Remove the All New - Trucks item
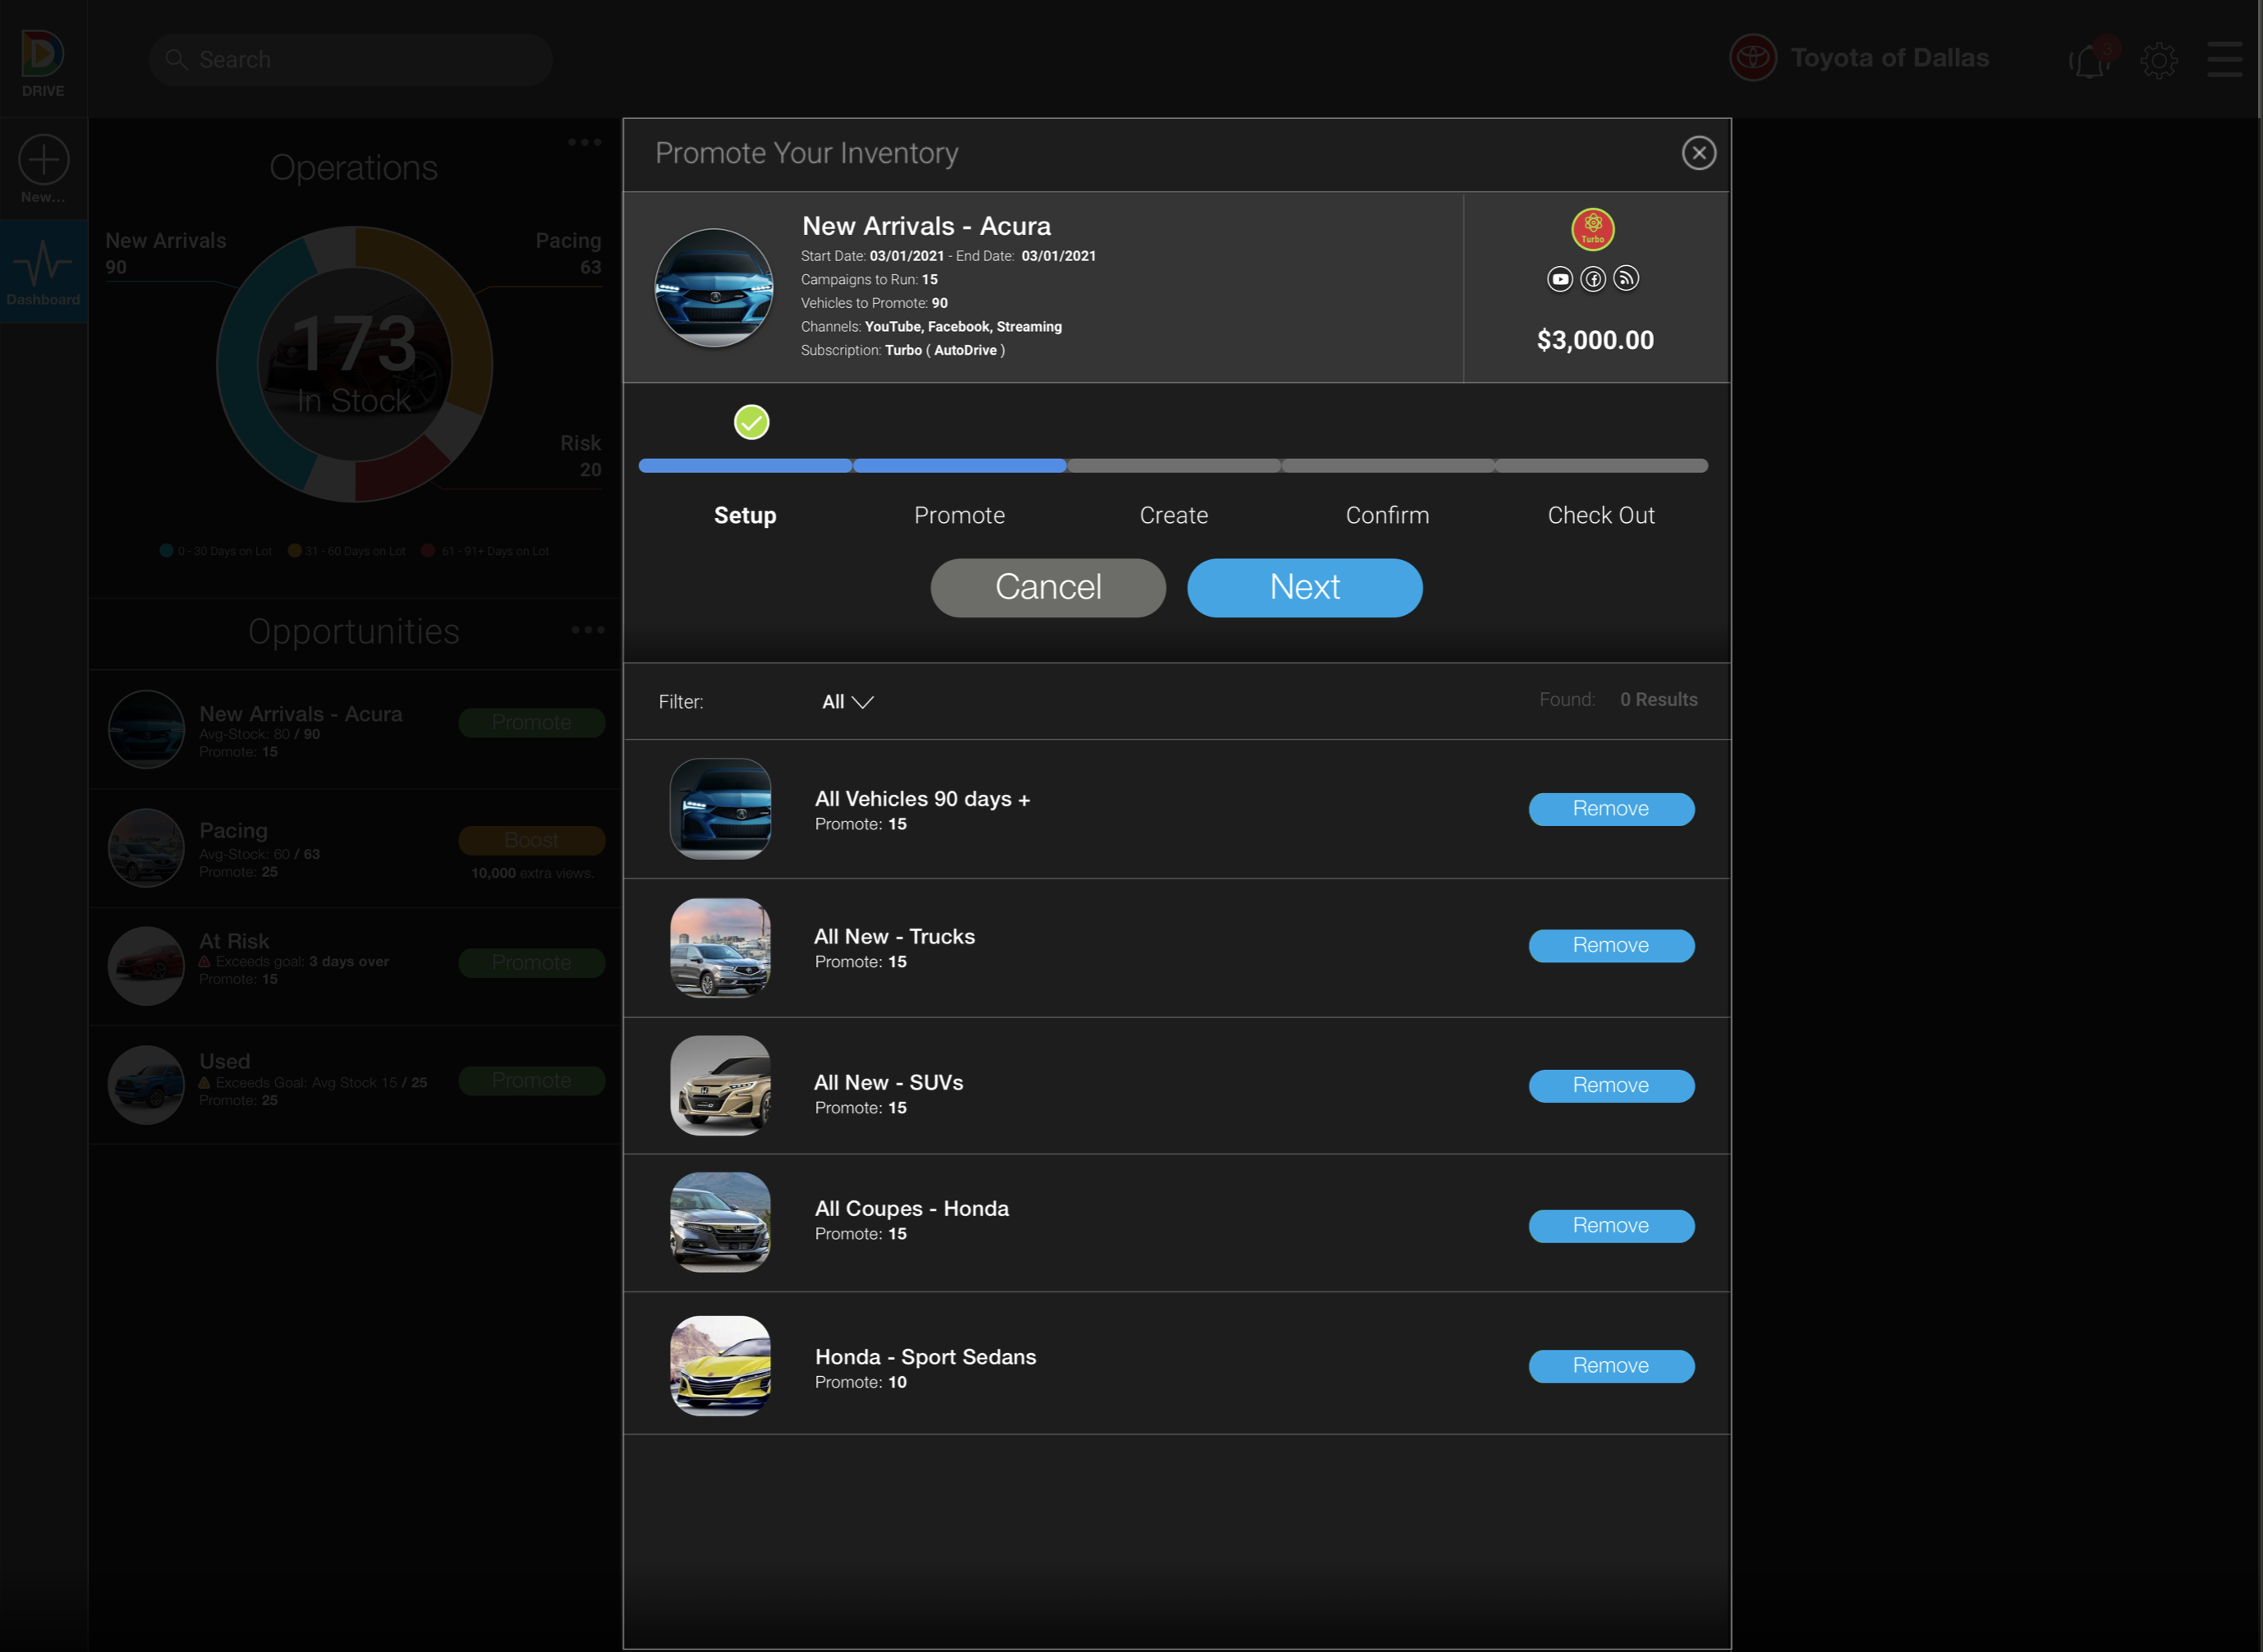2263x1652 pixels. (1610, 946)
